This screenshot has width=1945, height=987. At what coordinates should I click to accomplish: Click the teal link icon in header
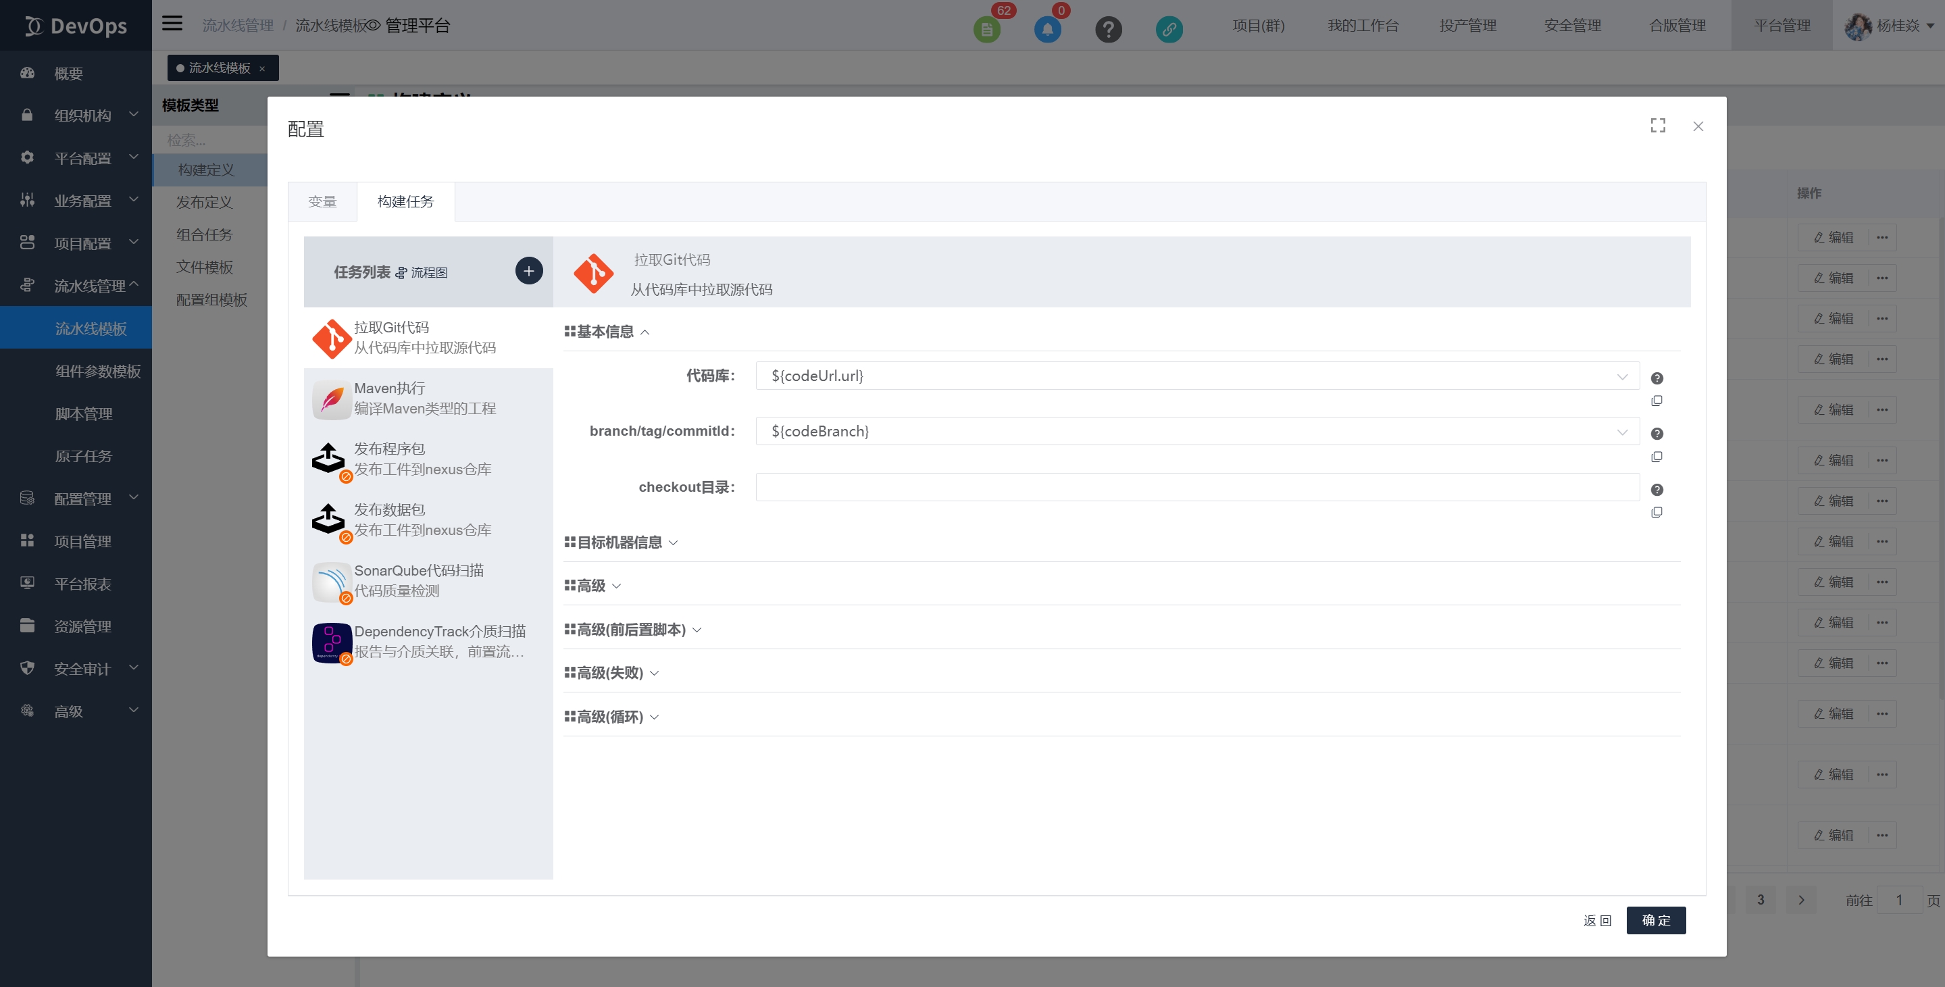1168,30
